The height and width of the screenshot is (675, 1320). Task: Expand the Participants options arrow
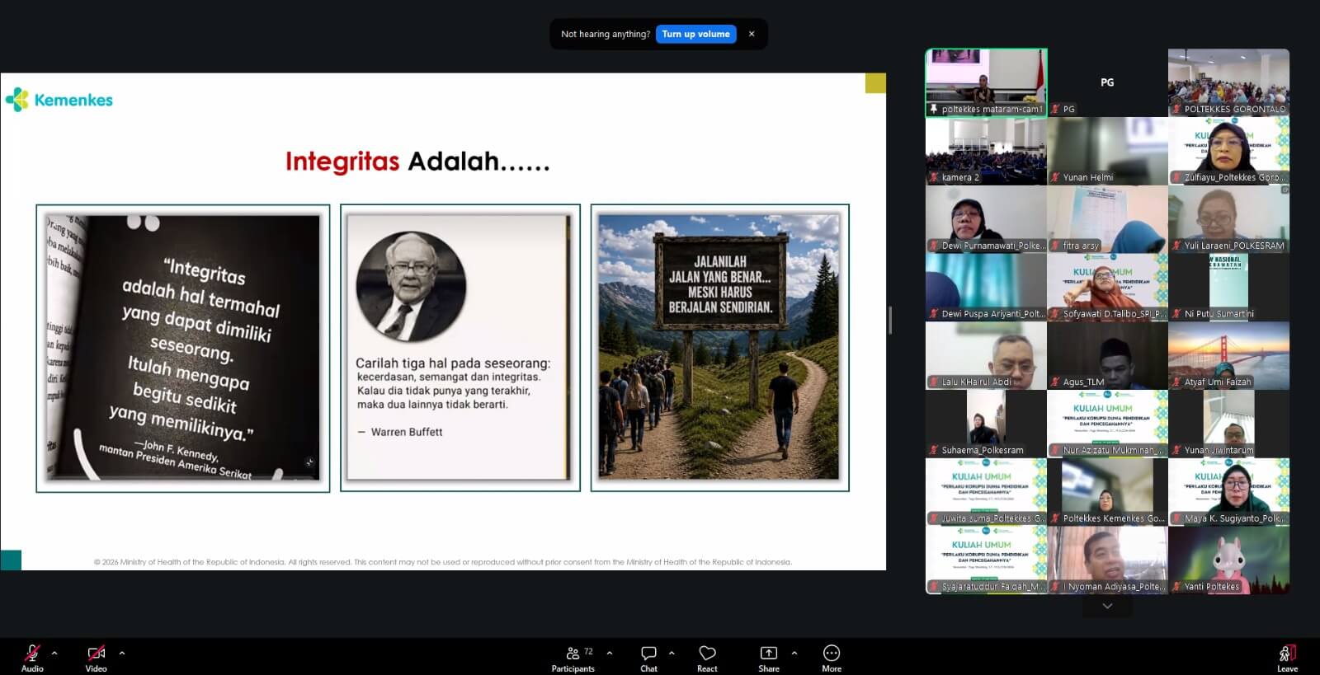pos(610,653)
